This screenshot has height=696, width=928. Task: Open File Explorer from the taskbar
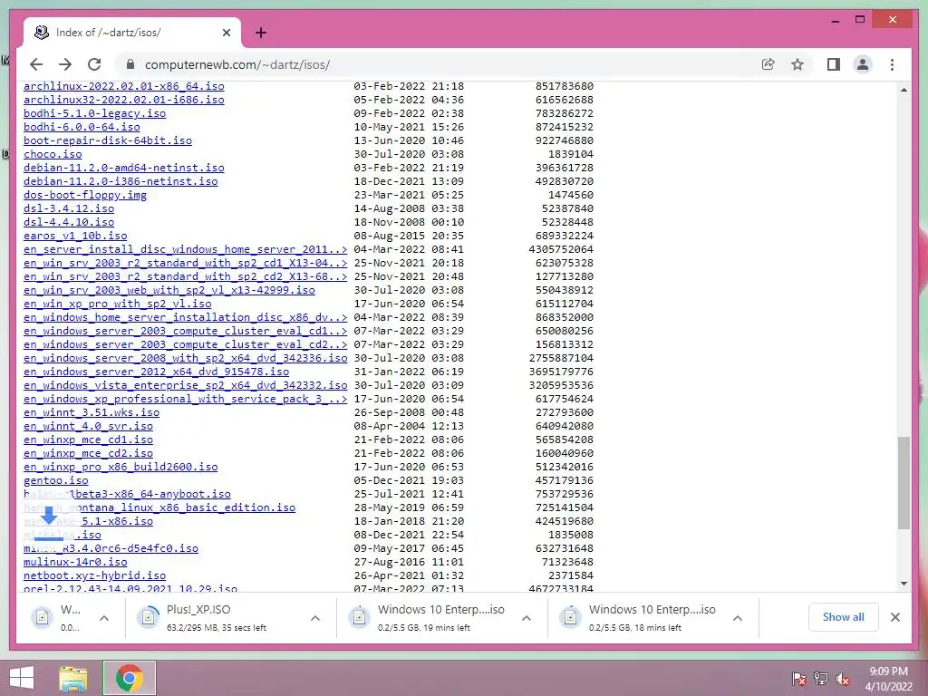[72, 678]
